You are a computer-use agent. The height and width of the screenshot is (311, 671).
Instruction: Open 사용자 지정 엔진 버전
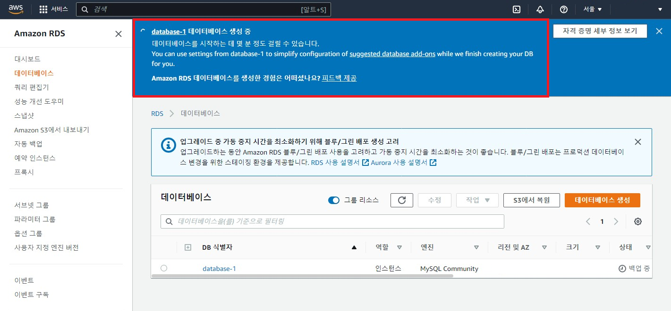(x=46, y=247)
